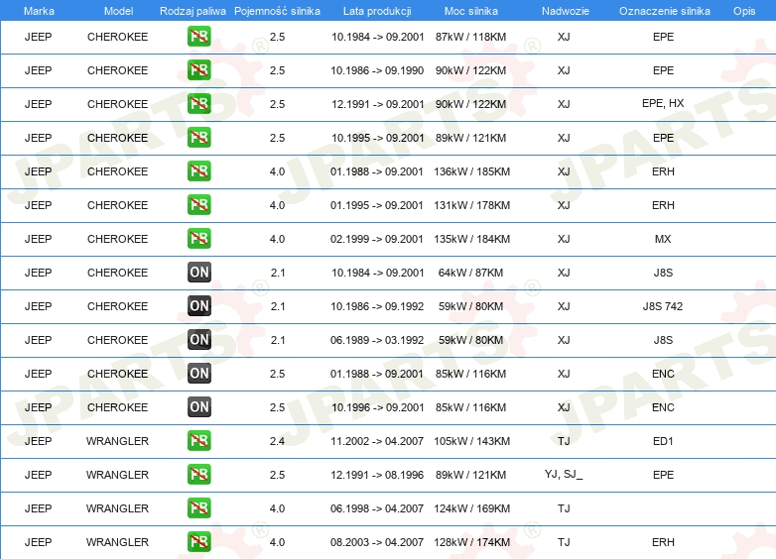Click the petrol icon in the 136kW / 185KM row
The height and width of the screenshot is (559, 776).
click(198, 171)
